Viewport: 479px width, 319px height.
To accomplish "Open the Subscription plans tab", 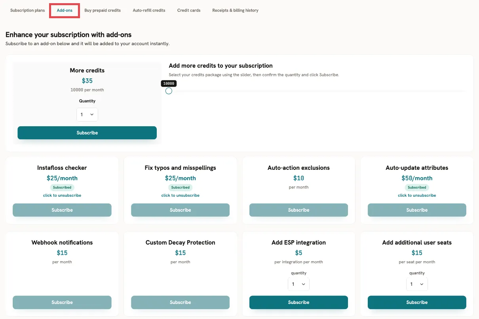I will (x=28, y=10).
